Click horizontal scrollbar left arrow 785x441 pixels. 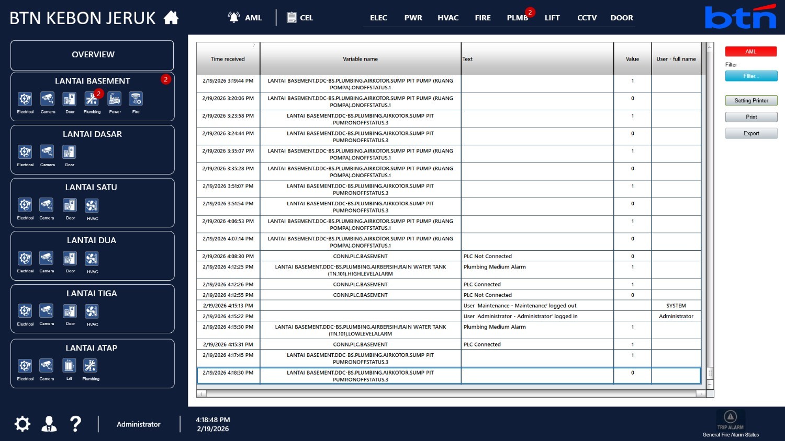coord(201,394)
